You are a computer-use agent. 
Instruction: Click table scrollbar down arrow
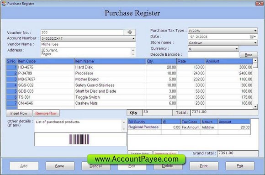point(255,106)
